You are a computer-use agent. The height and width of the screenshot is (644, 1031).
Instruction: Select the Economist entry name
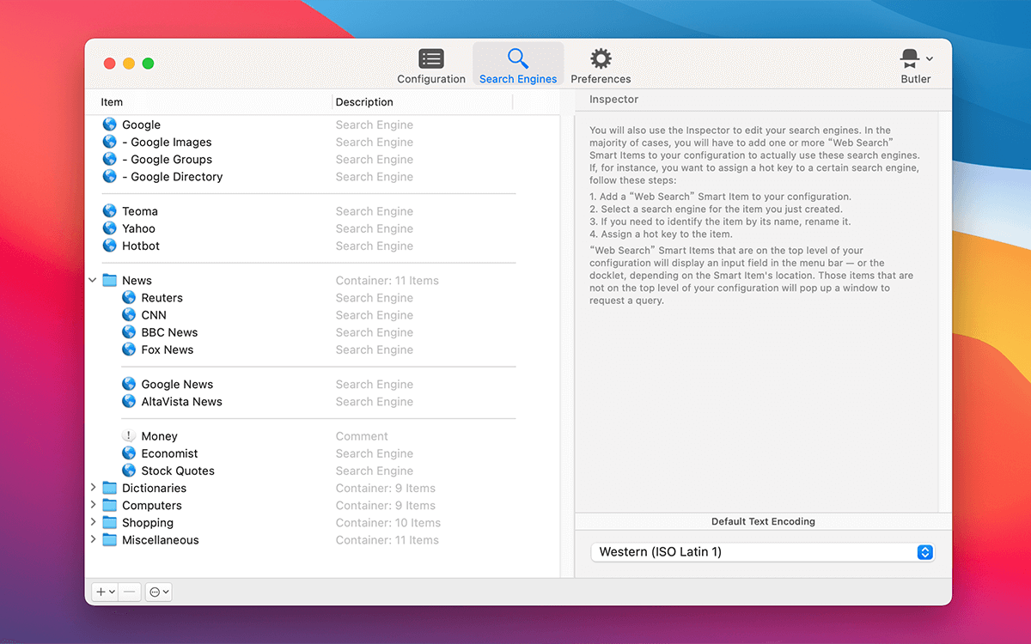click(169, 453)
